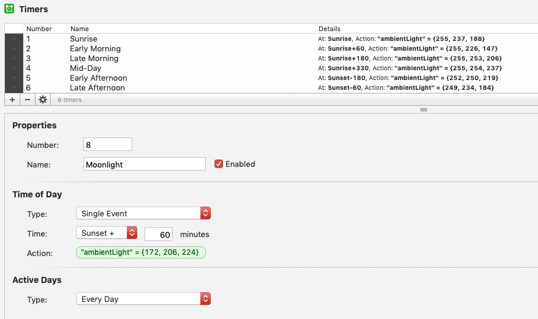
Task: Click the Name field containing Moonlight
Action: (144, 164)
